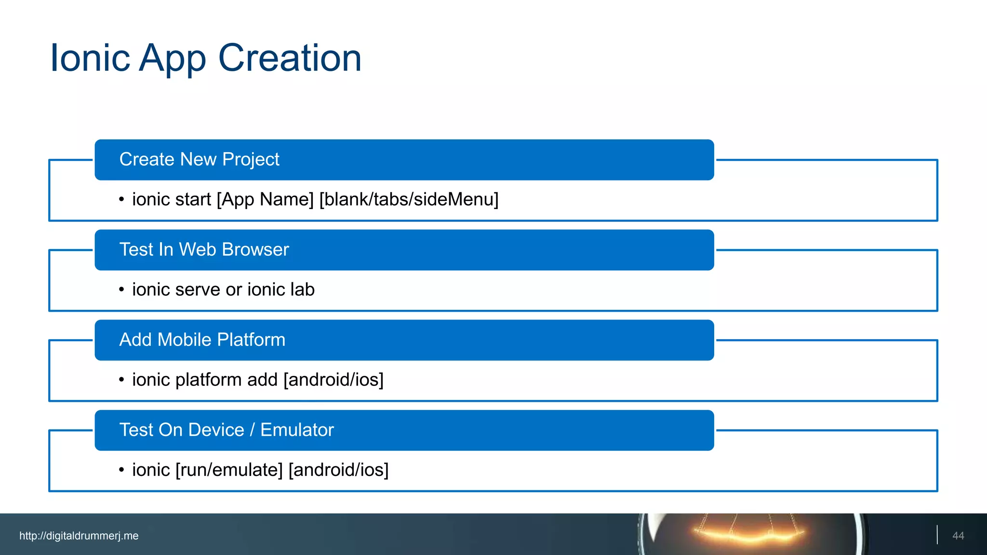Select the 'Test In Web Browser' header box
This screenshot has width=987, height=555.
[x=404, y=250]
